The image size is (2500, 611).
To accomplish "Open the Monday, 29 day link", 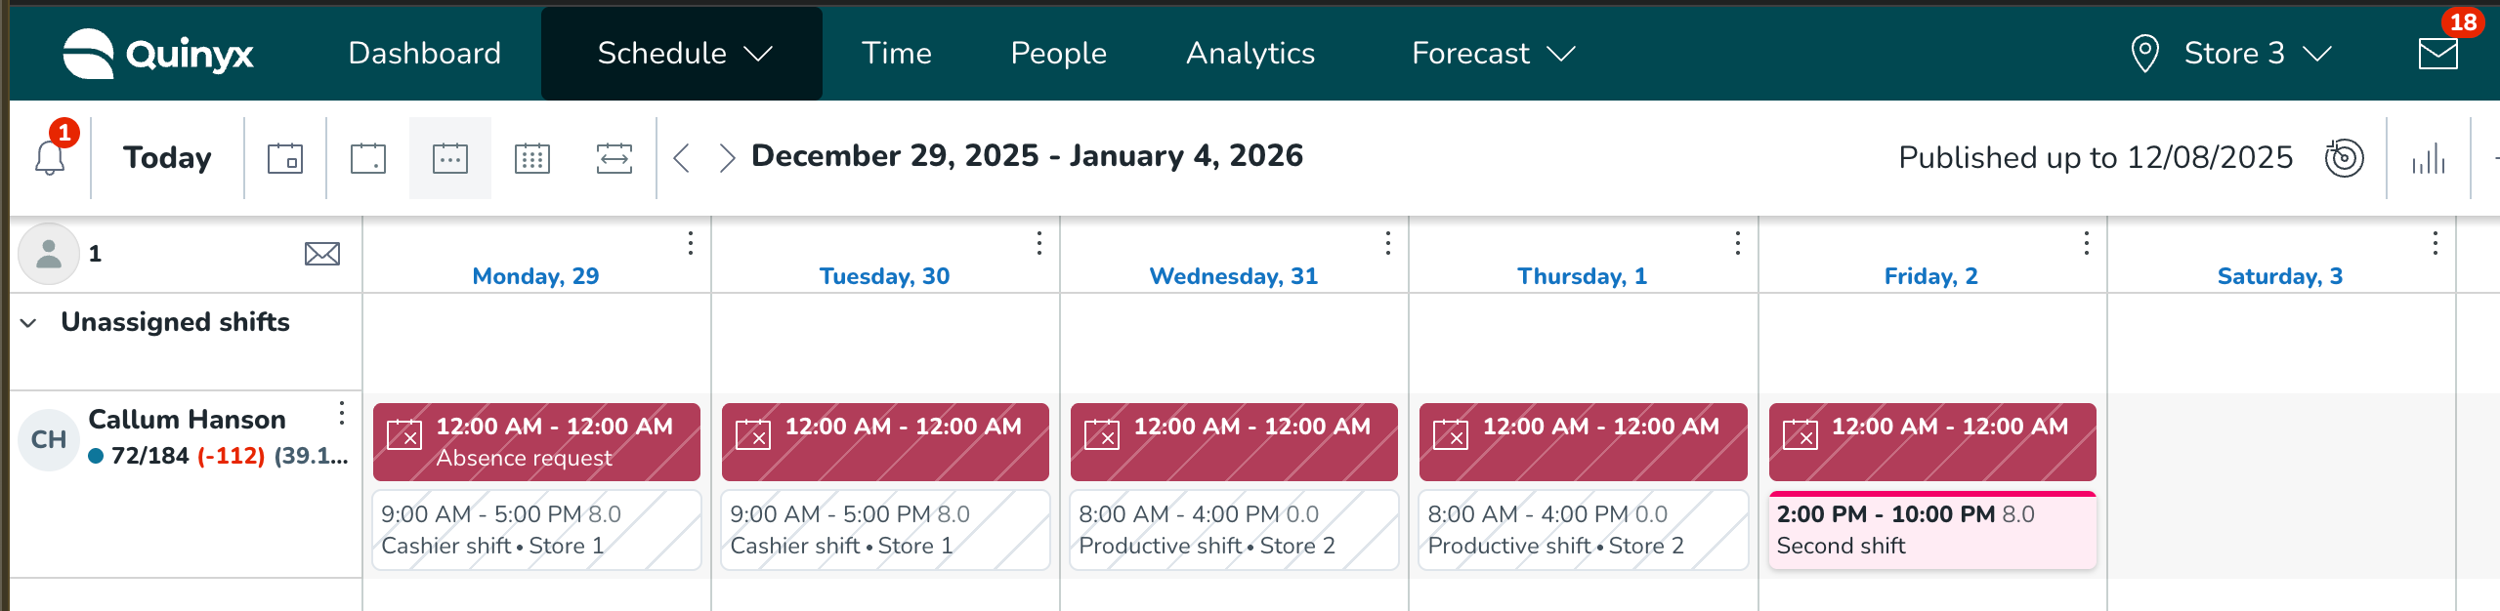I will [535, 276].
